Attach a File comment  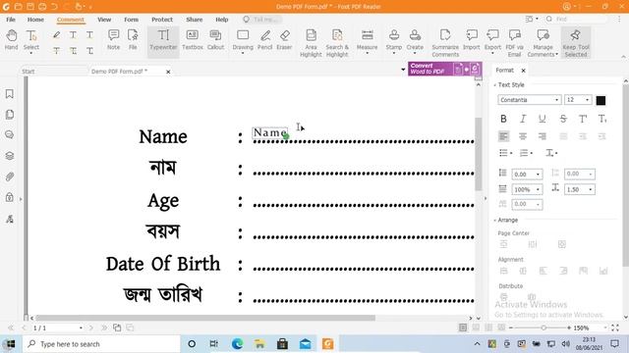tap(133, 39)
